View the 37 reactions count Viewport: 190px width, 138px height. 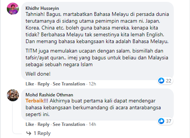[168, 121]
